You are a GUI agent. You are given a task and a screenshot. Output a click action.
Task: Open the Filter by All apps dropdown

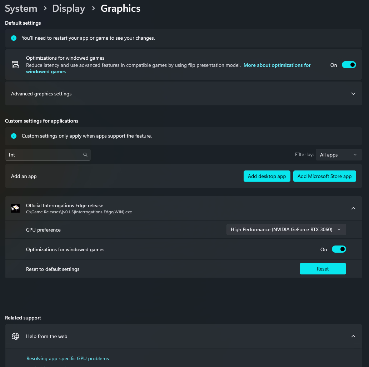[338, 155]
